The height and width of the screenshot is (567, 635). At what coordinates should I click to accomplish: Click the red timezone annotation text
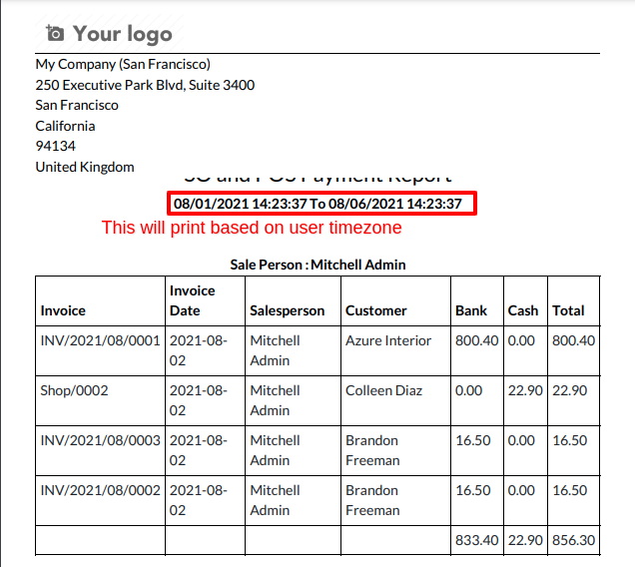pyautogui.click(x=252, y=228)
